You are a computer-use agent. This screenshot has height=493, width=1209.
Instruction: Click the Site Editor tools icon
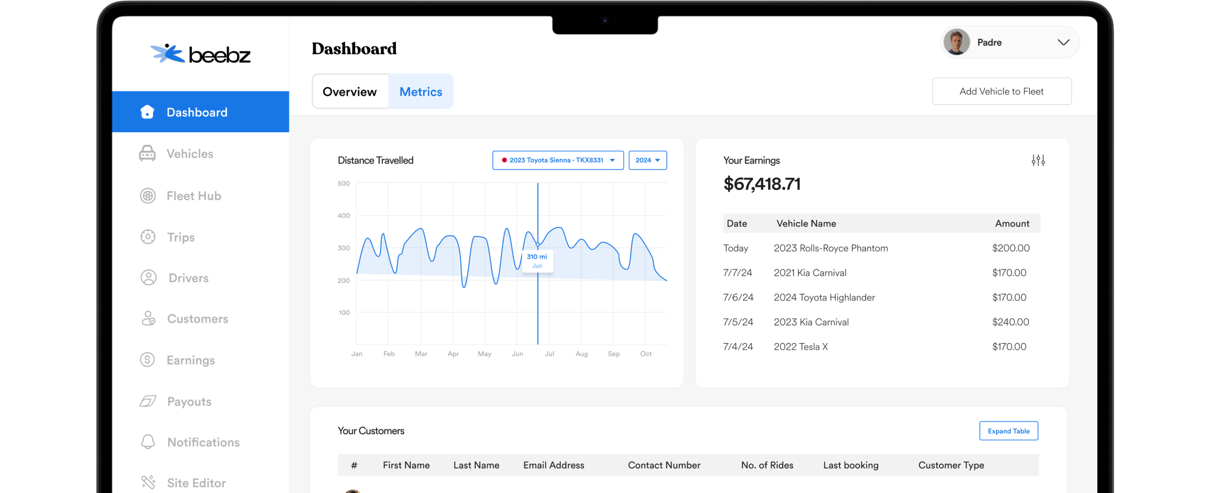coord(148,482)
